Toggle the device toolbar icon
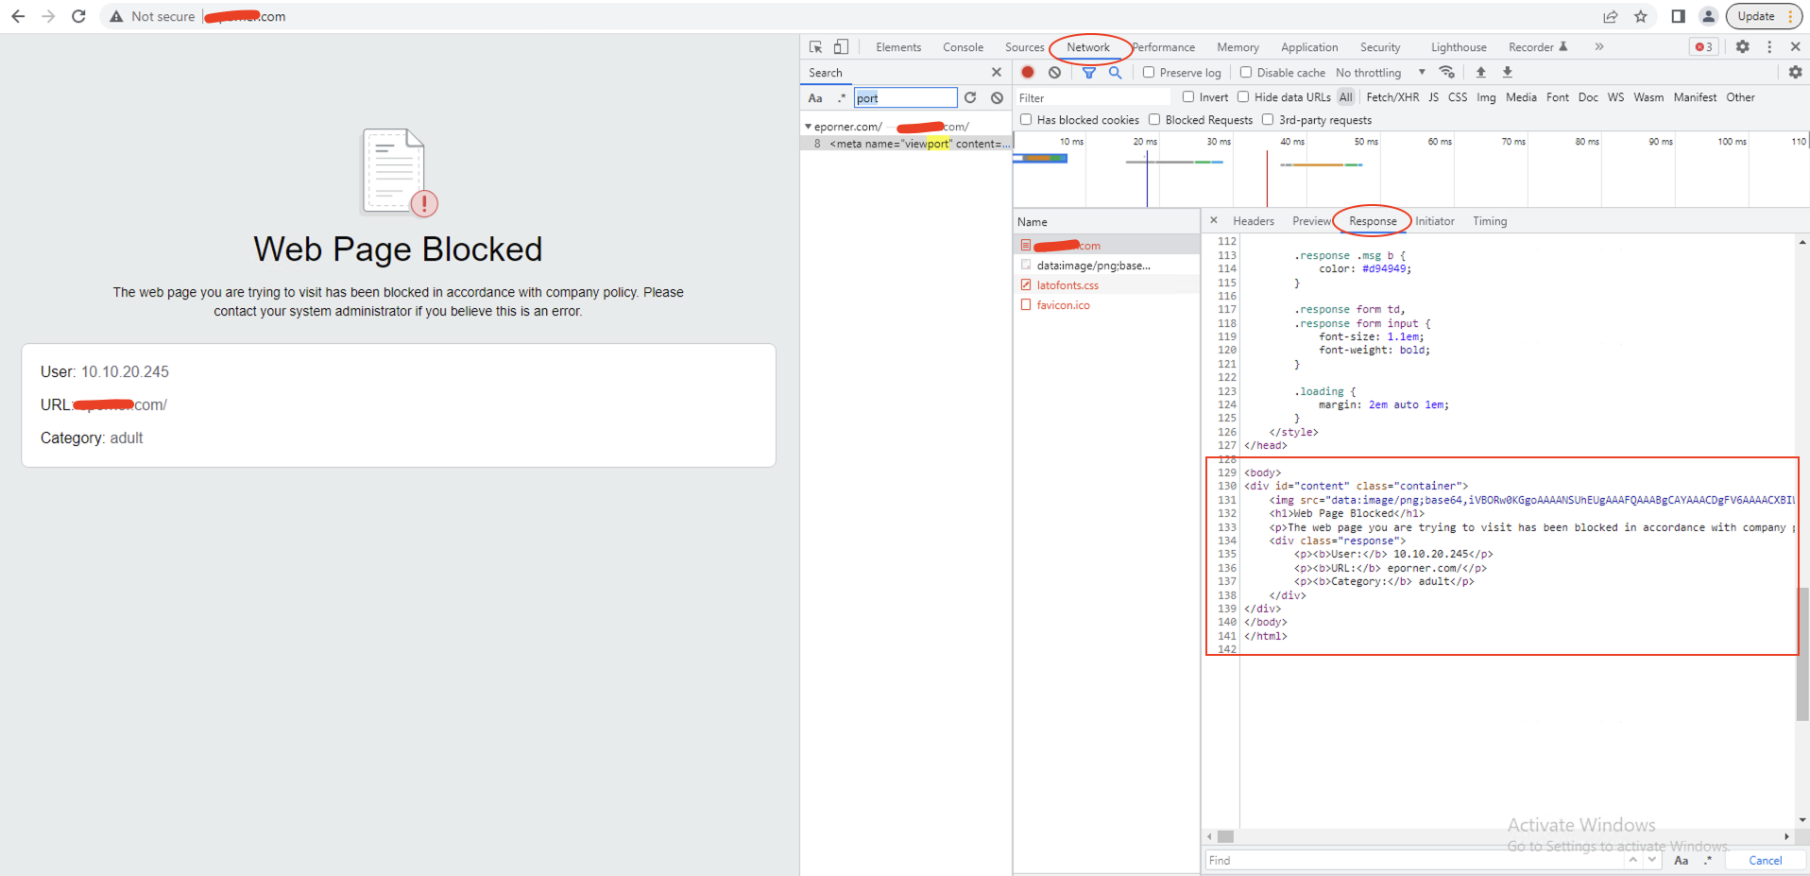The height and width of the screenshot is (876, 1810). (841, 46)
